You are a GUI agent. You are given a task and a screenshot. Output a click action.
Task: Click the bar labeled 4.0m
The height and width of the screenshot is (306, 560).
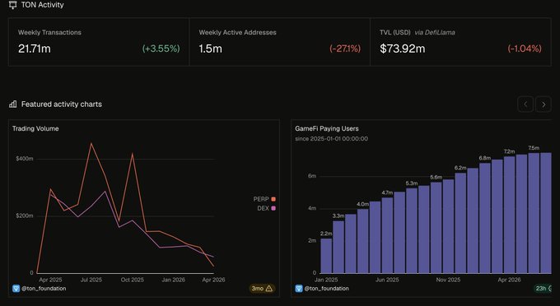363,241
